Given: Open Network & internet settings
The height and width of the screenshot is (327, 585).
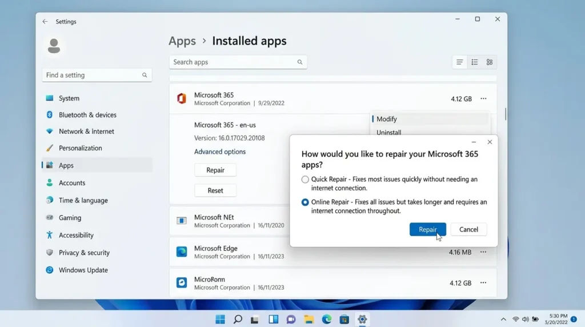Looking at the screenshot, I should pyautogui.click(x=97, y=131).
